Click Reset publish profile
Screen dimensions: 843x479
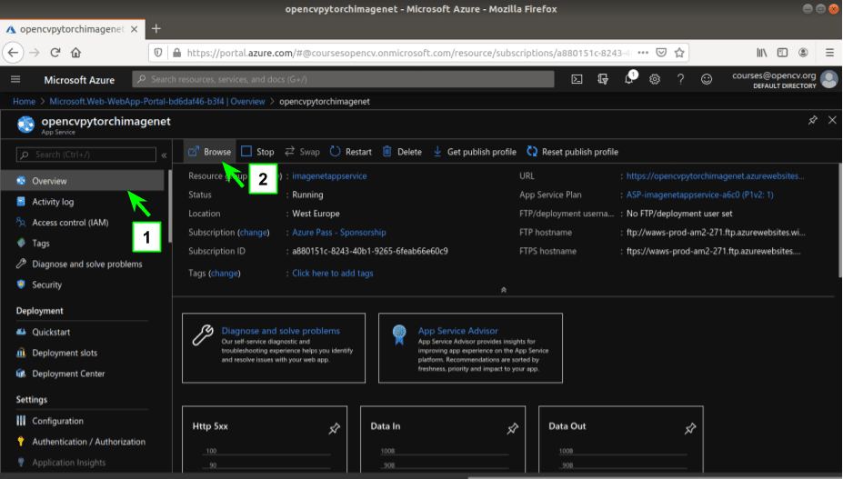[x=573, y=152]
